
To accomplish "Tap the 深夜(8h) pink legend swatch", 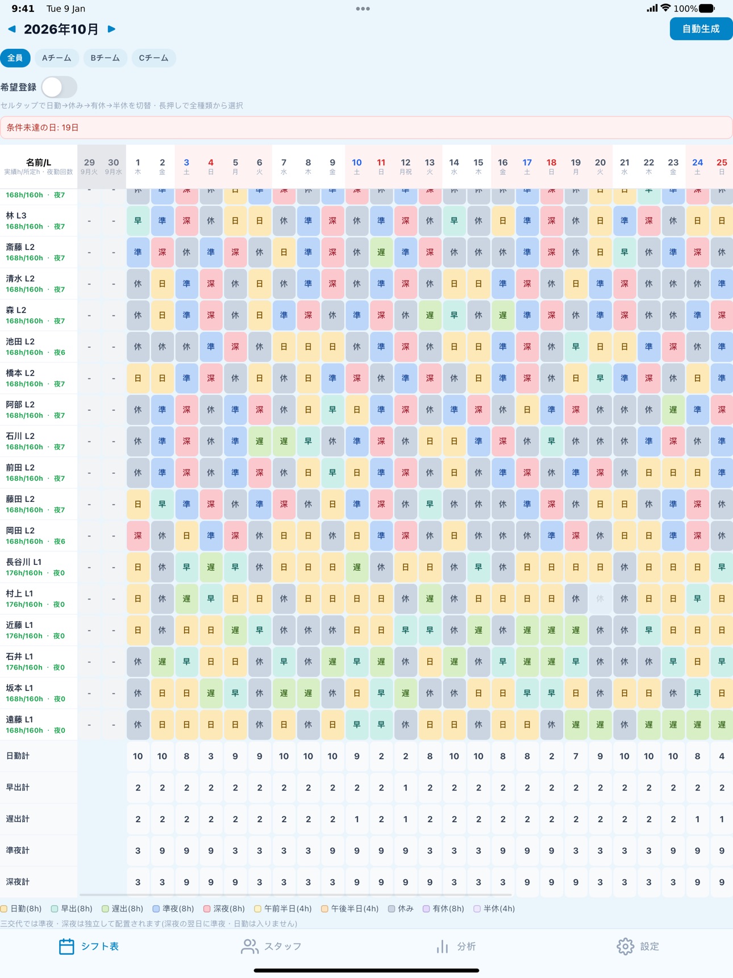I will tap(207, 909).
